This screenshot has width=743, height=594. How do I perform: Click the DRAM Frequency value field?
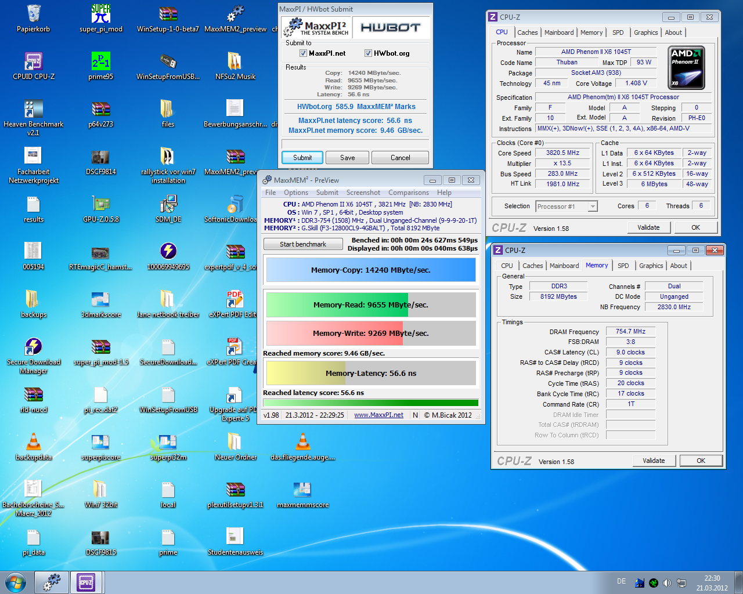[x=630, y=332]
